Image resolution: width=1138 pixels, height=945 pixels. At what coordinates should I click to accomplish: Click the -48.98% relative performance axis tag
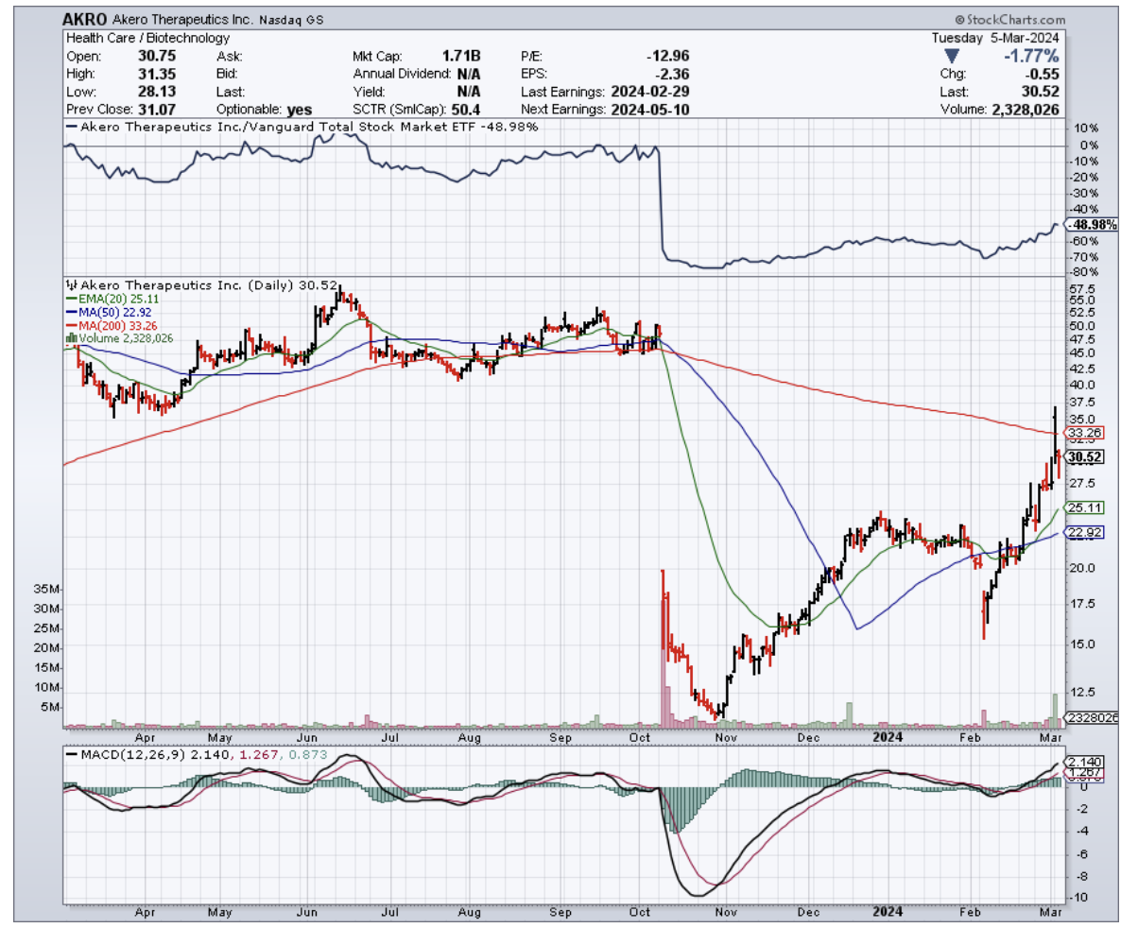click(x=1093, y=225)
